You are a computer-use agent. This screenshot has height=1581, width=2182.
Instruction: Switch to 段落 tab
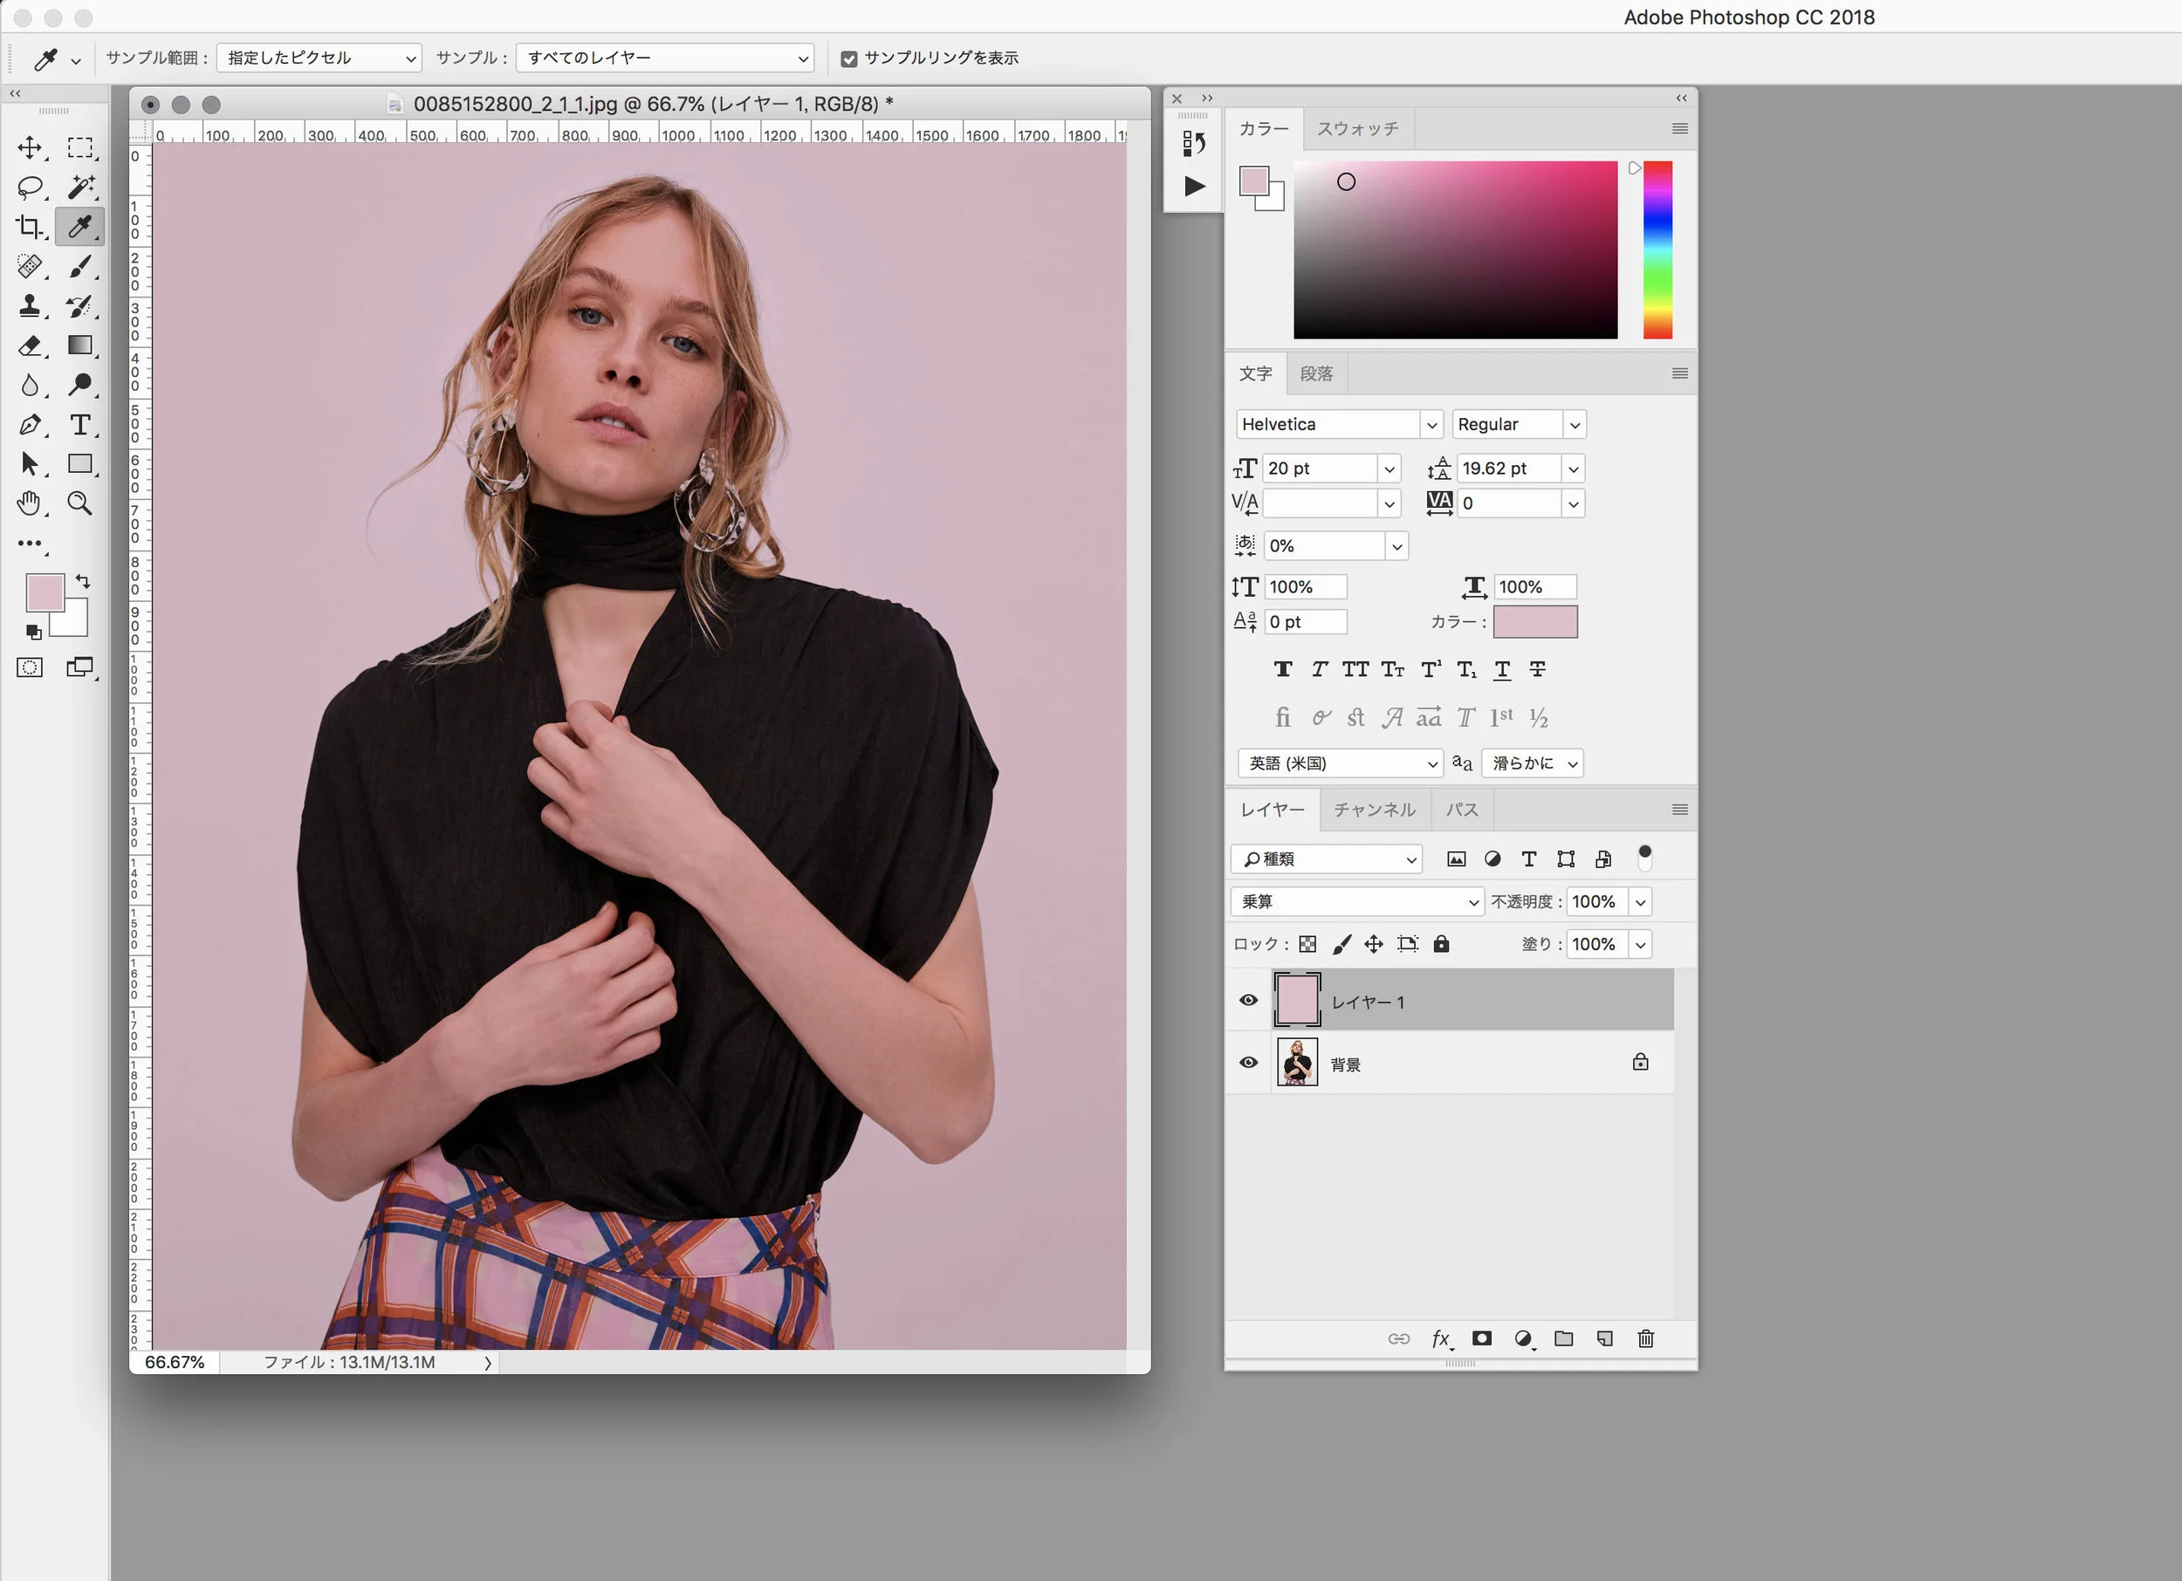[1316, 374]
